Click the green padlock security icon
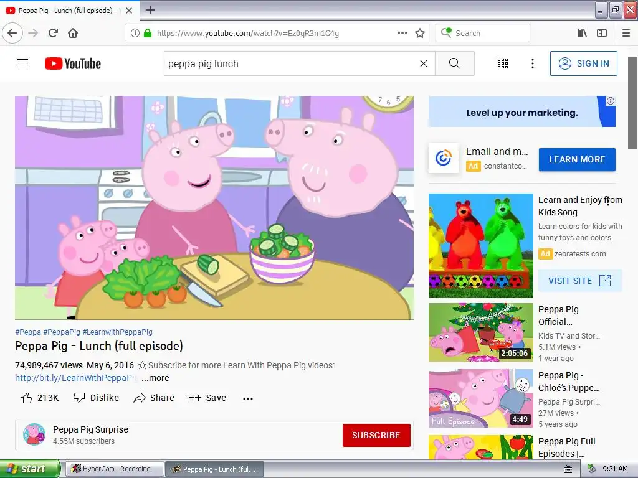The height and width of the screenshot is (478, 638). pos(148,33)
